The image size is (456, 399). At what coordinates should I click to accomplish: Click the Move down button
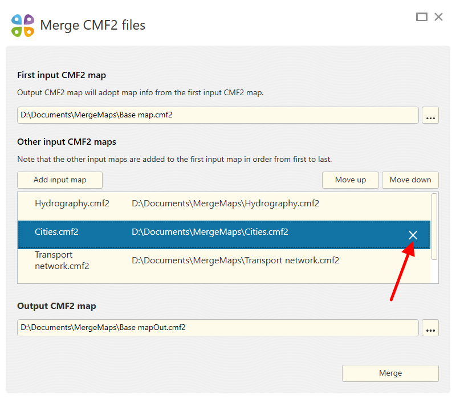coord(410,180)
